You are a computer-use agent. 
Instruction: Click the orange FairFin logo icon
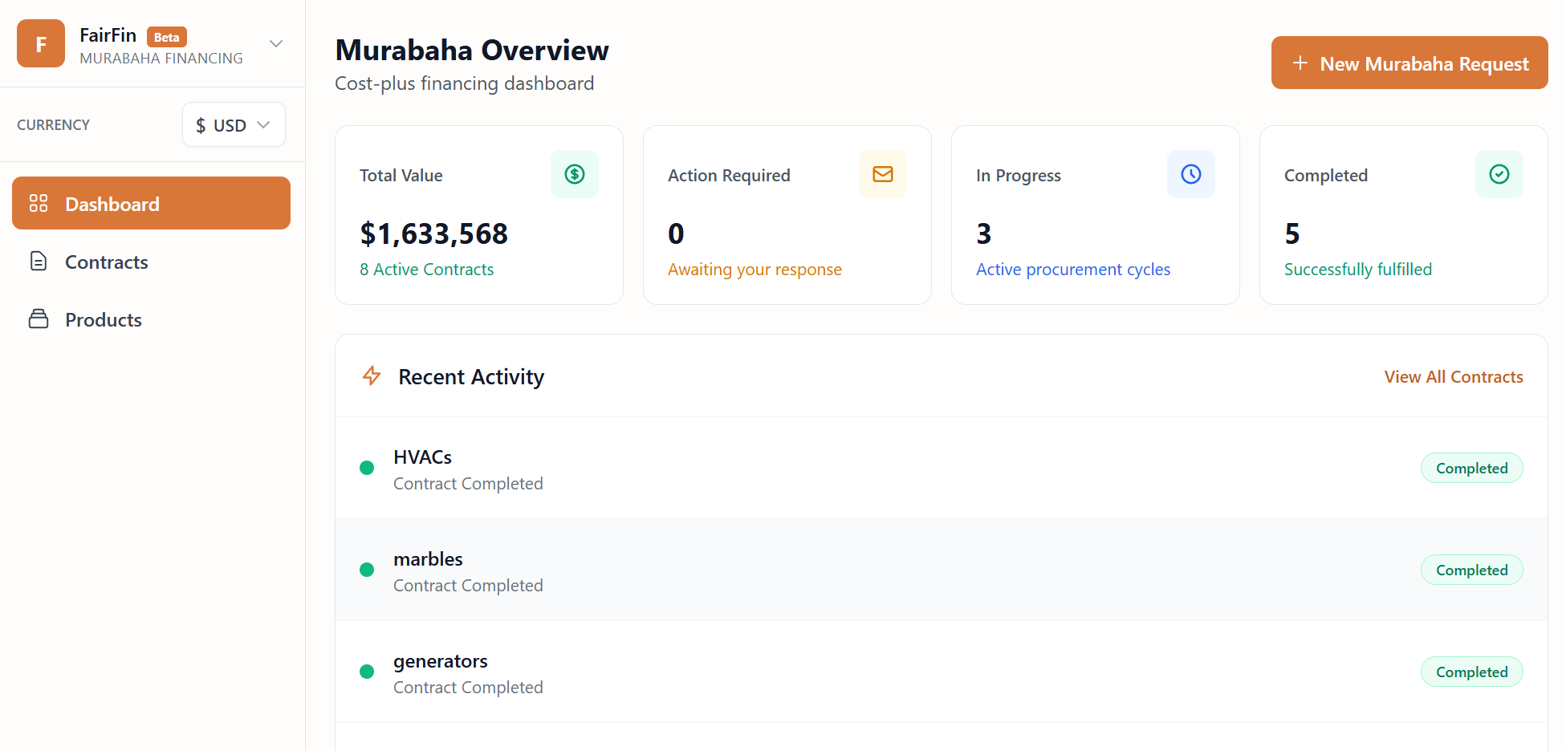(41, 44)
